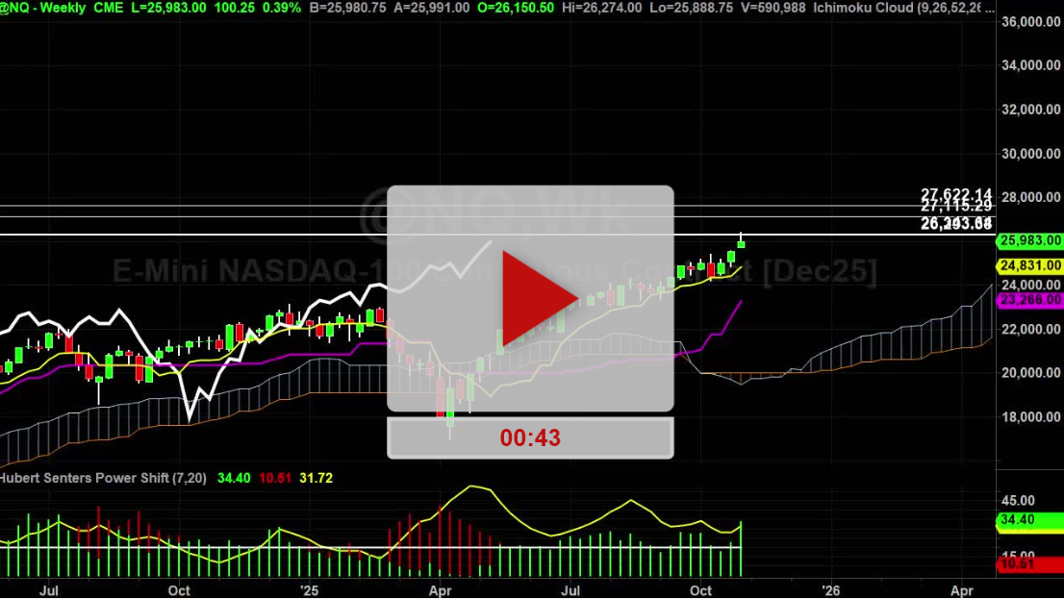Select the 24,831.00 yellow price label
The height and width of the screenshot is (599, 1064).
coord(1029,265)
